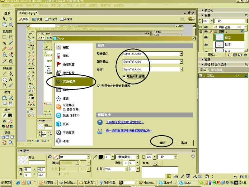The height and width of the screenshot is (187, 249).
Task: Open the 了解如何設定您的音效設定 link
Action: pos(125,122)
